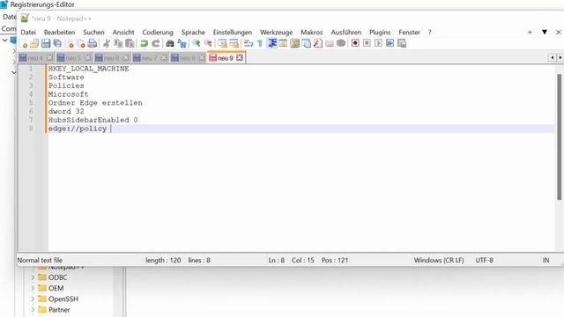
Task: Close the neu 9 tab
Action: click(240, 58)
